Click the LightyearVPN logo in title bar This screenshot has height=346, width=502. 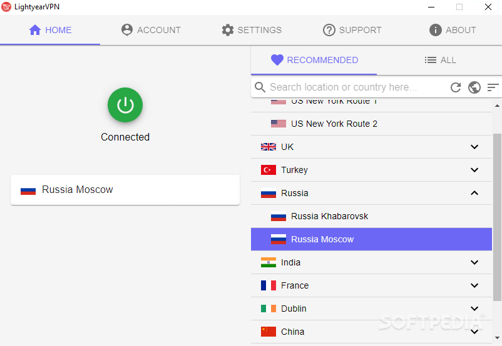click(6, 7)
